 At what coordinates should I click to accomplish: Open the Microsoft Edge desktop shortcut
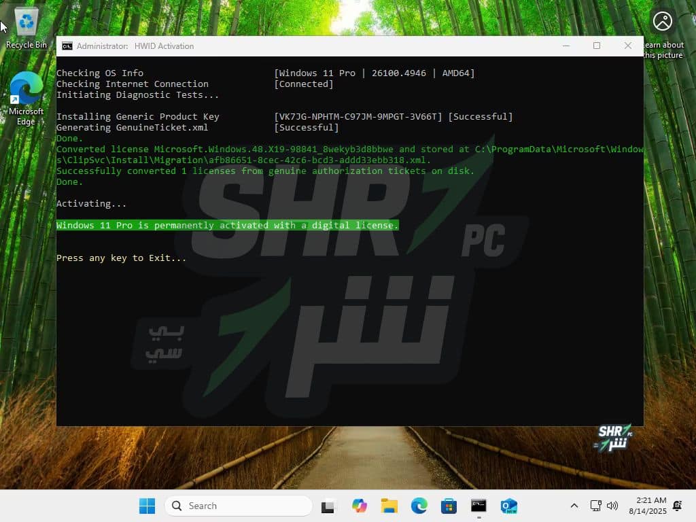(x=27, y=99)
